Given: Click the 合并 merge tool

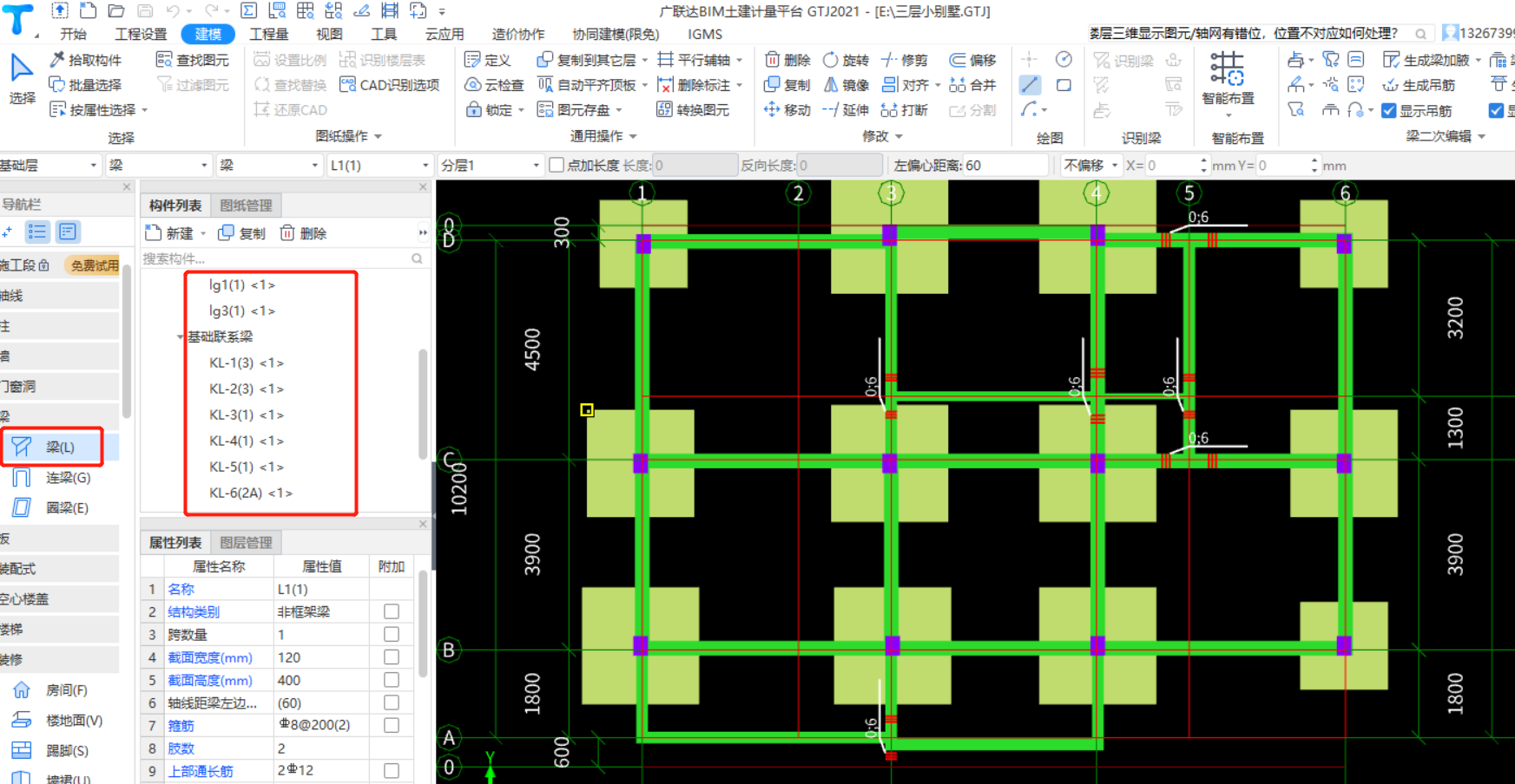Looking at the screenshot, I should click(972, 85).
